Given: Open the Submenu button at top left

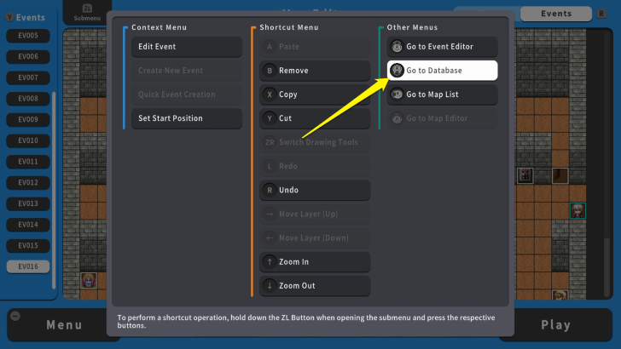Looking at the screenshot, I should point(86,14).
